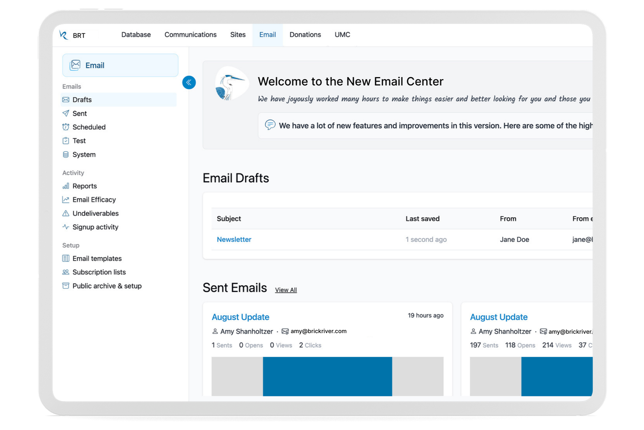The height and width of the screenshot is (430, 644).
Task: Click the Sent paper plane icon
Action: (66, 113)
